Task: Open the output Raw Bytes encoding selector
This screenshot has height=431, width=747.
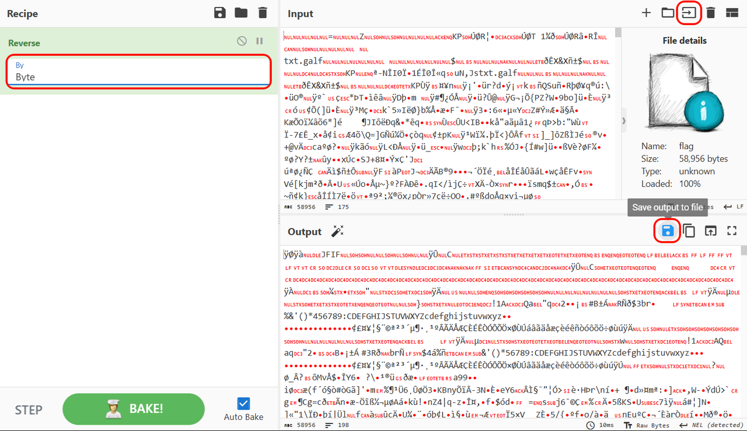Action: (647, 425)
